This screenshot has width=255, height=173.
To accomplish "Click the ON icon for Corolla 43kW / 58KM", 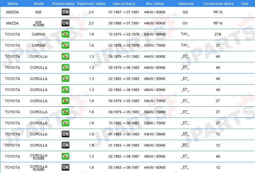I will pyautogui.click(x=65, y=134).
